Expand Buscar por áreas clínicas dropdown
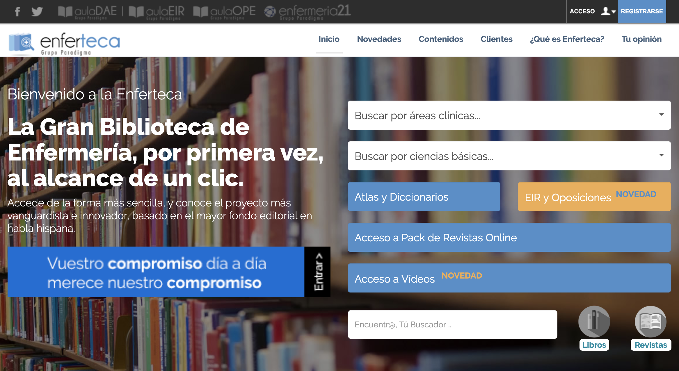 (x=509, y=115)
